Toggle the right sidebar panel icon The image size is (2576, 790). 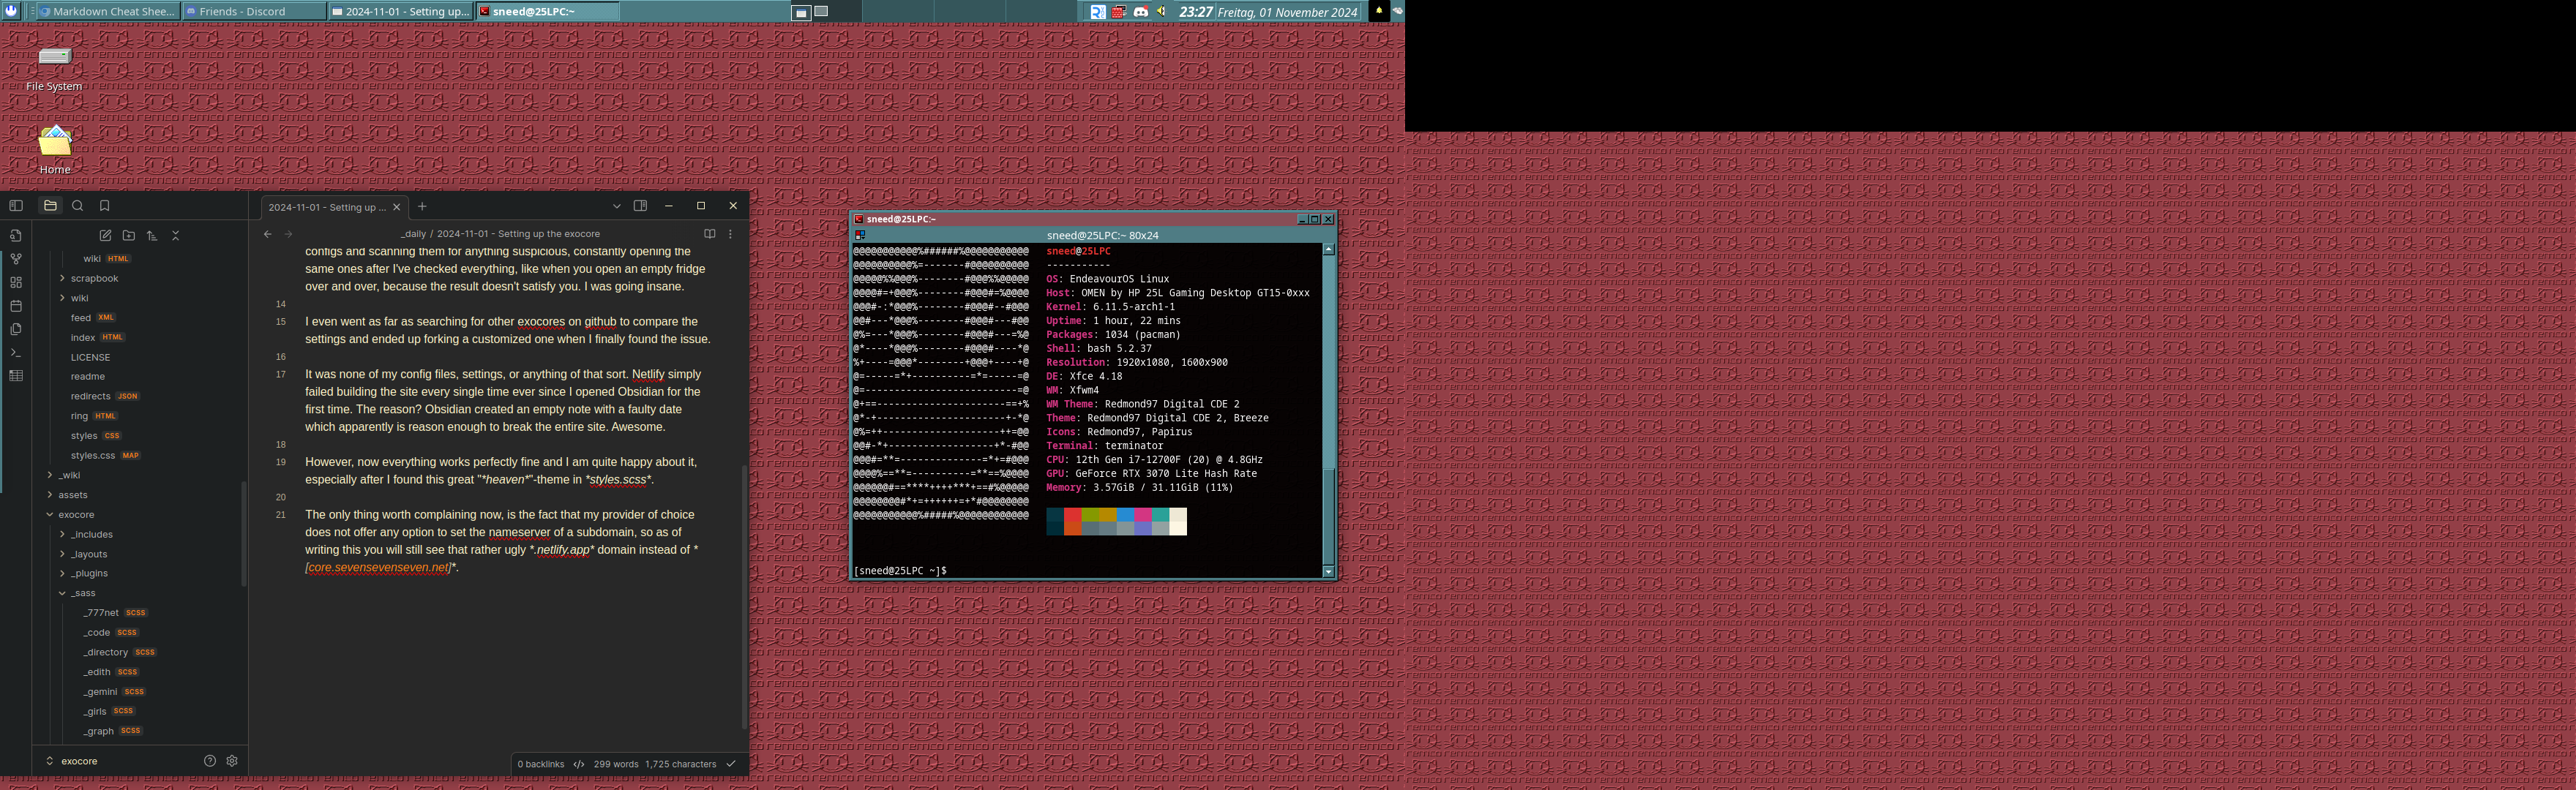640,206
